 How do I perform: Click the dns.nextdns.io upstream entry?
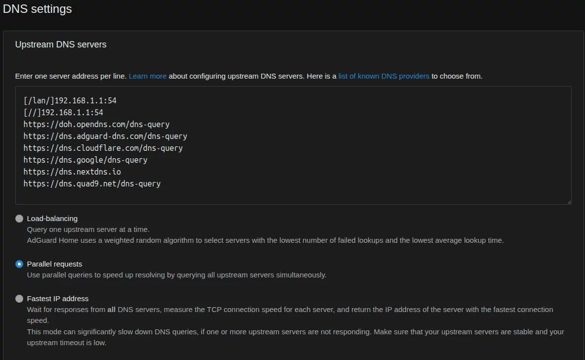point(72,172)
